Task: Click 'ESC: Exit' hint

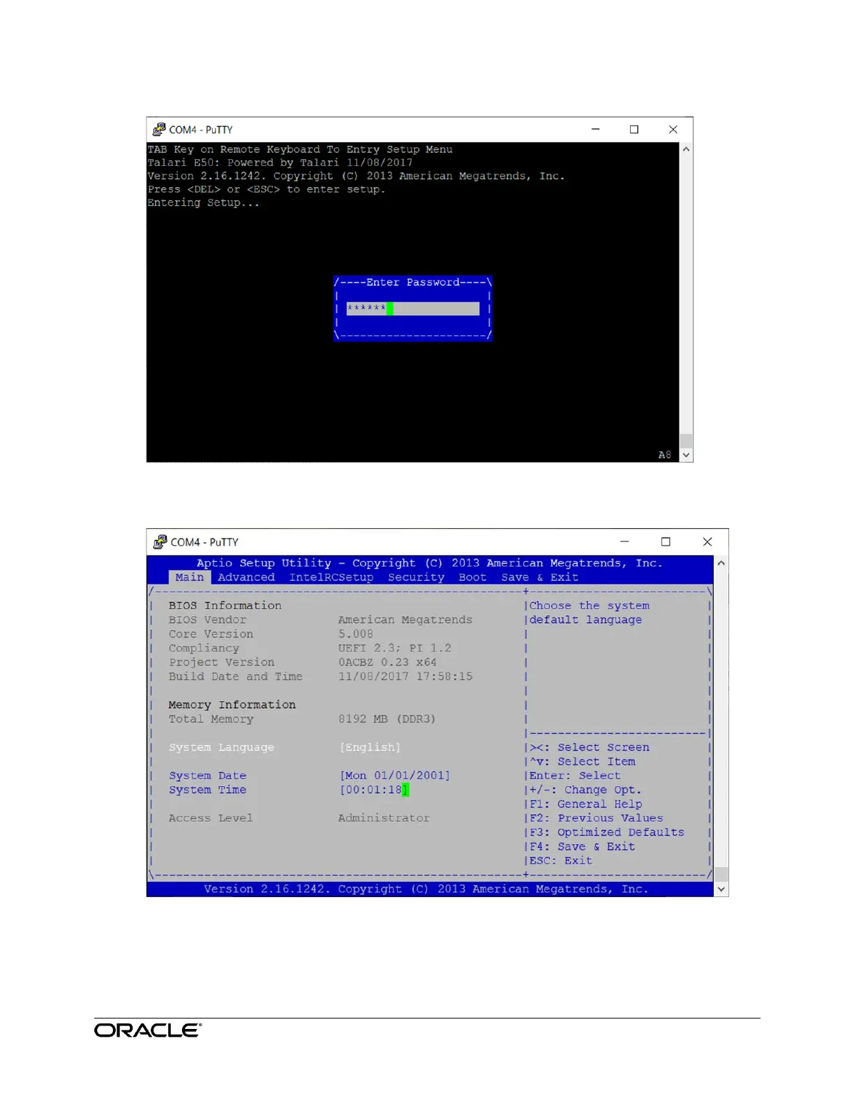Action: coord(561,861)
